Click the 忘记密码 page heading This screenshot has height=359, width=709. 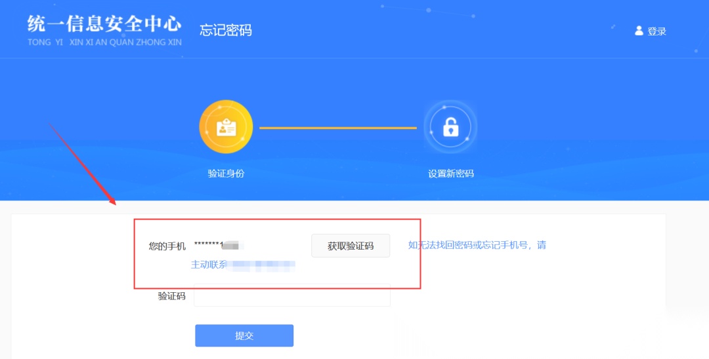coord(226,30)
